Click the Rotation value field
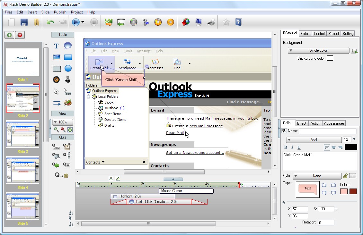Screen dimensions: 363x235 [326, 223]
